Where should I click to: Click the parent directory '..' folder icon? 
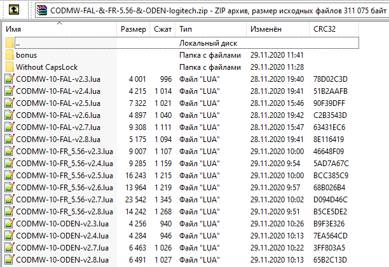point(10,43)
